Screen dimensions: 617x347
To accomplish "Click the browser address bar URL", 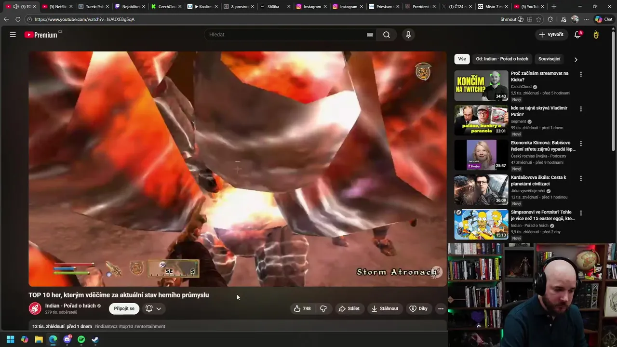I will pos(84,19).
